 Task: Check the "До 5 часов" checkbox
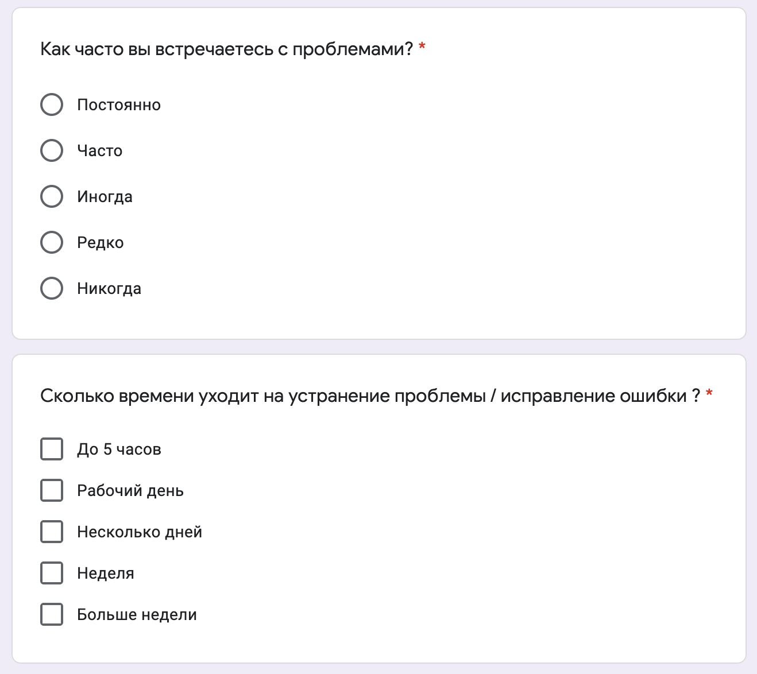pyautogui.click(x=52, y=449)
